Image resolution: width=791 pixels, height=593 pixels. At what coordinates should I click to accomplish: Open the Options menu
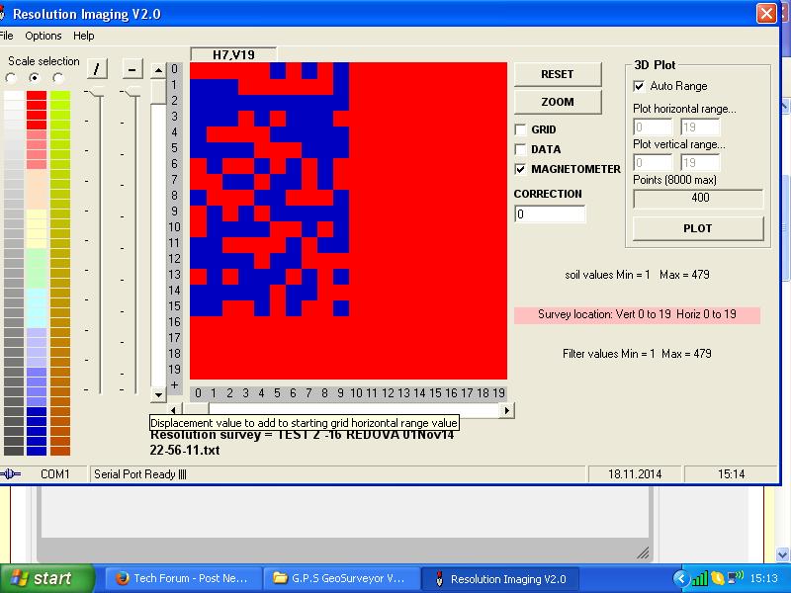(44, 36)
